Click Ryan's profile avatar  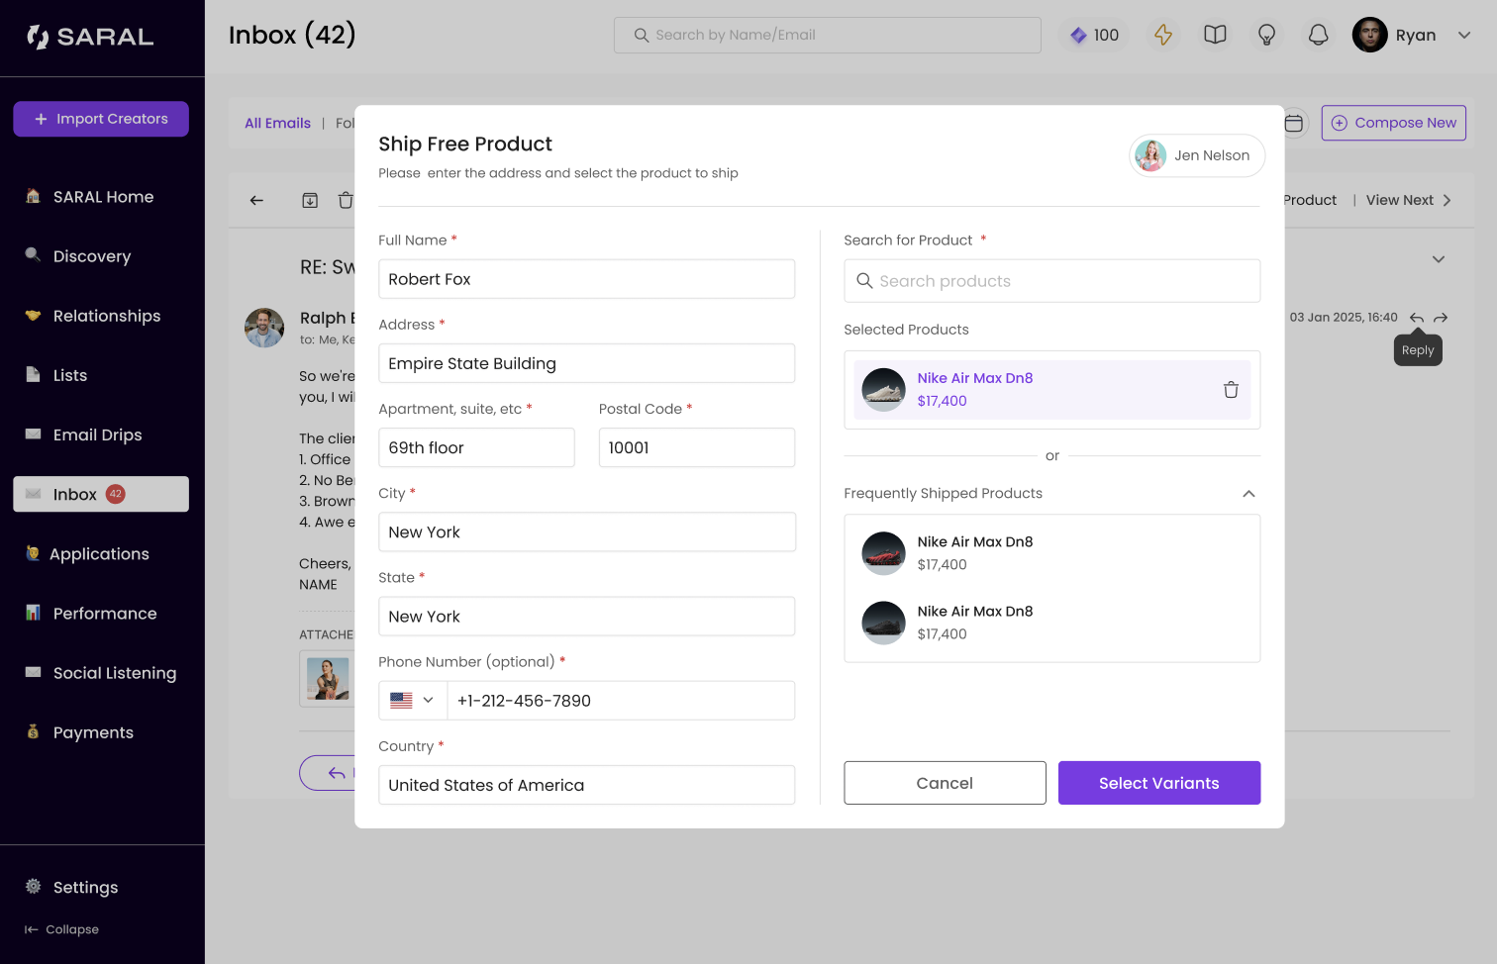coord(1369,35)
